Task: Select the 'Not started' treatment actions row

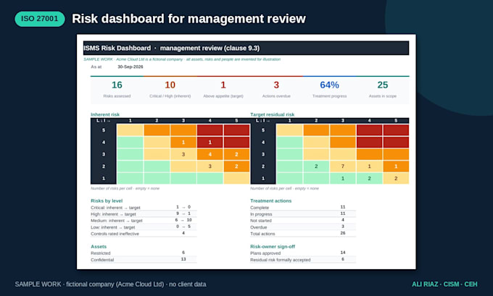Action: tap(303, 221)
